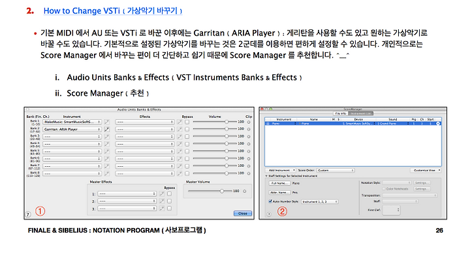
Task: Edit Bank 1 effects with pencil icon
Action: coord(180,122)
